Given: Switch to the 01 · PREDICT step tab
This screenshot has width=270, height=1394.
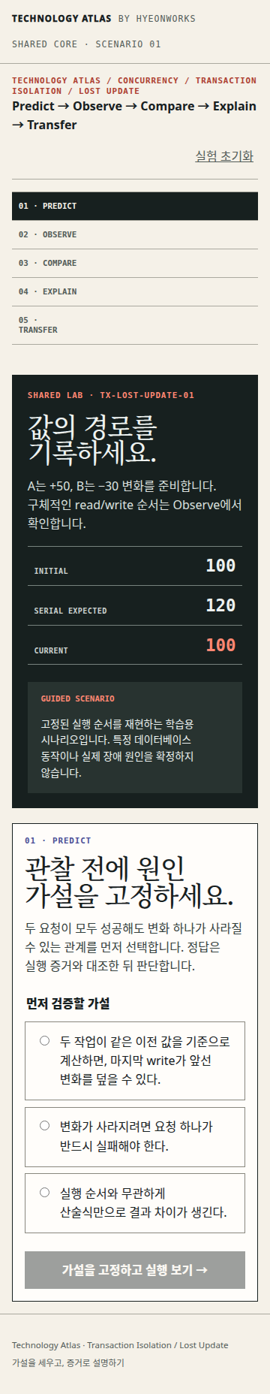Looking at the screenshot, I should (135, 206).
